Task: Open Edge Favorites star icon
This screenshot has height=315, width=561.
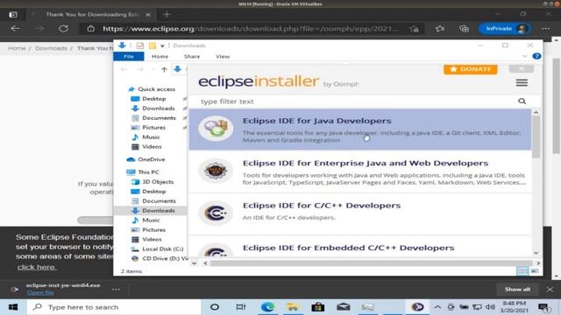Action: click(440, 29)
